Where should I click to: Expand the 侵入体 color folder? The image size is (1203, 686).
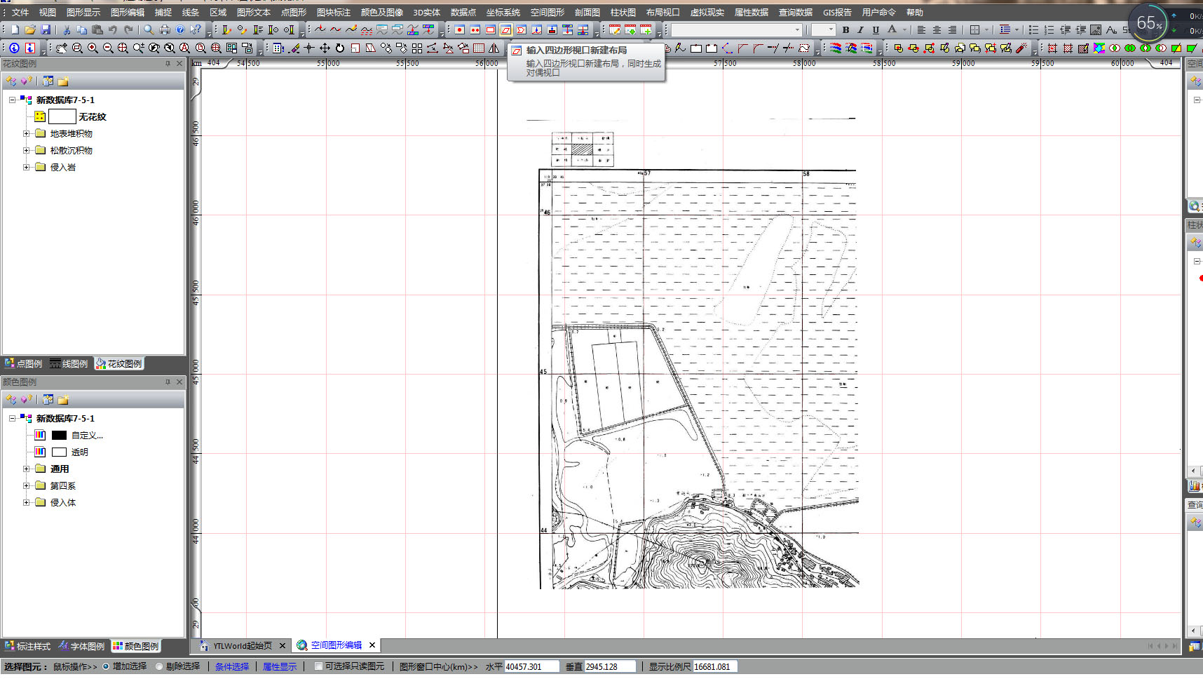click(x=26, y=502)
